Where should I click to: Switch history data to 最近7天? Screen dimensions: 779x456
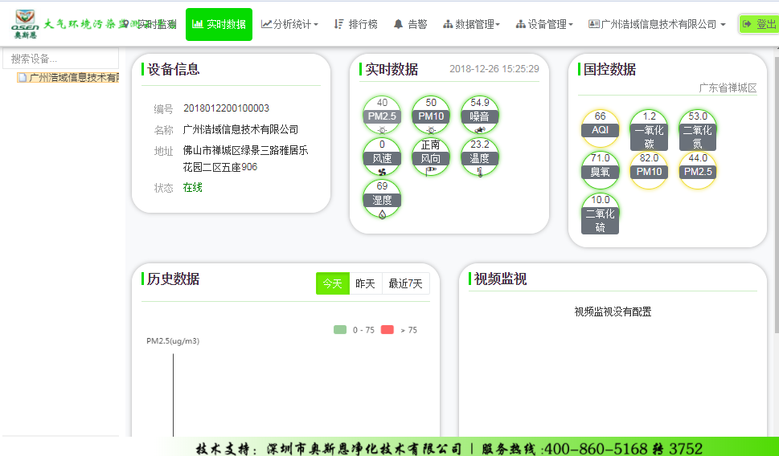405,283
